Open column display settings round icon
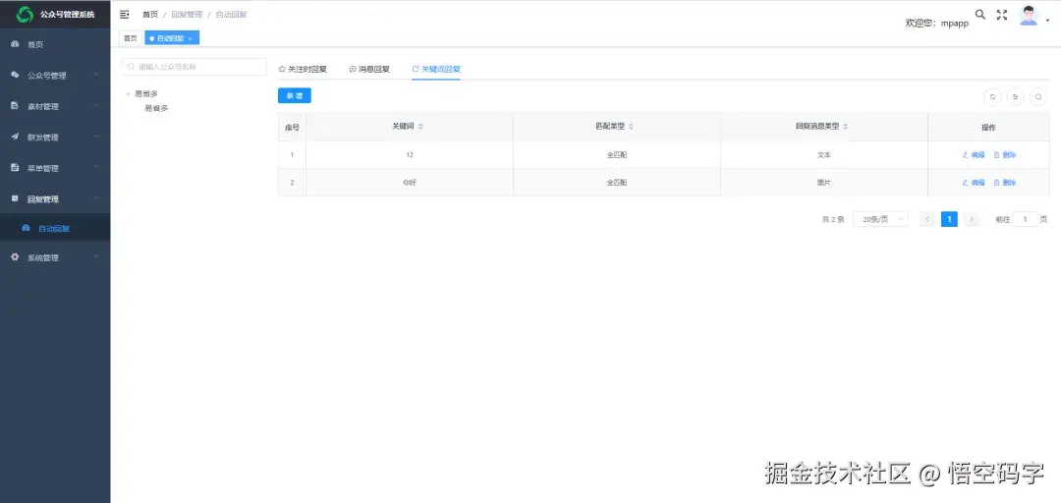Image resolution: width=1061 pixels, height=503 pixels. 1015,97
